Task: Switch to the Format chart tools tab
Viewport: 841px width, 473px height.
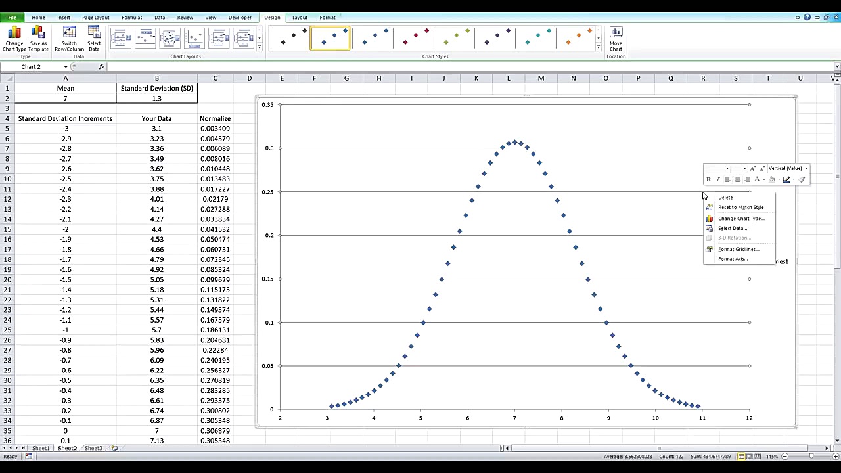Action: [327, 18]
